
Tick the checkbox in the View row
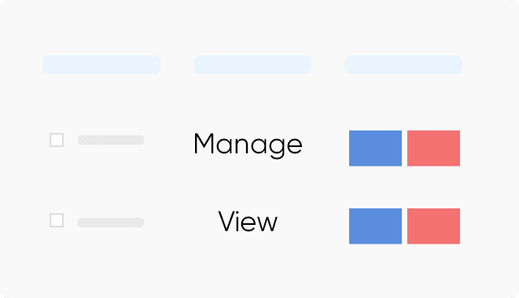[57, 220]
